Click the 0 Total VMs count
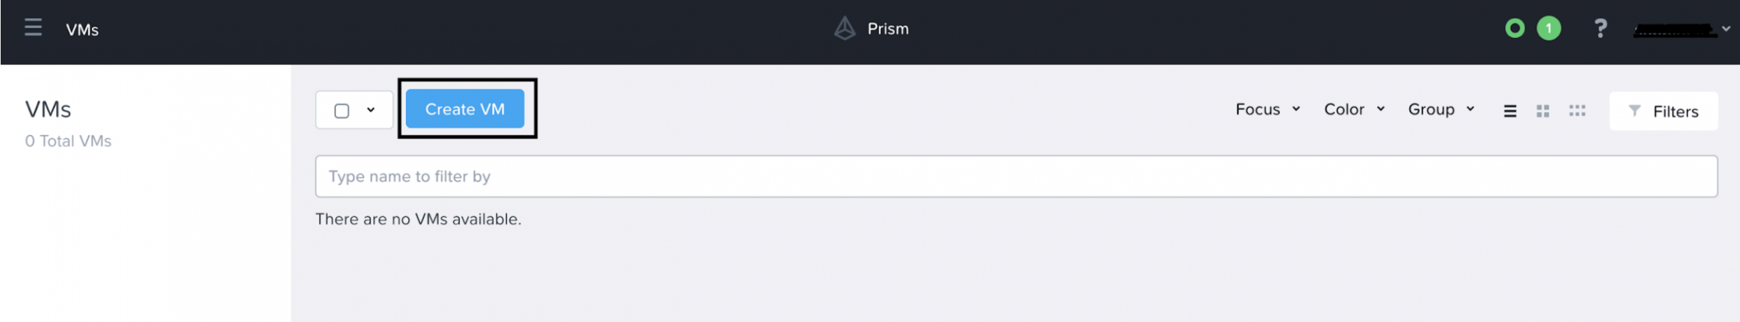Image resolution: width=1740 pixels, height=322 pixels. [x=68, y=141]
